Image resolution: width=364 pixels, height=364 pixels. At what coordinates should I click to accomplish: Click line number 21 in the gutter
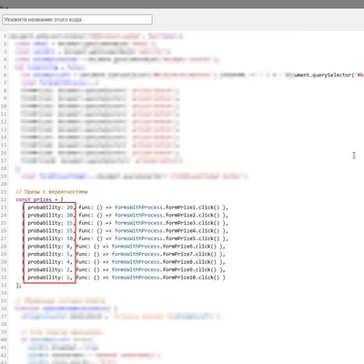pyautogui.click(x=4, y=192)
